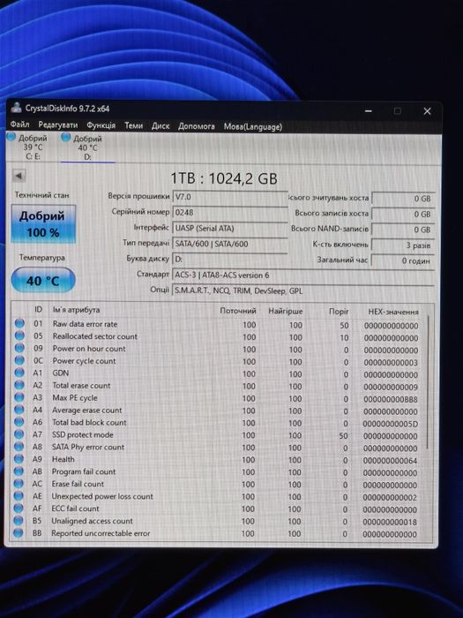This screenshot has width=463, height=618.
Task: Click the HEX-значення column header
Action: (x=393, y=312)
